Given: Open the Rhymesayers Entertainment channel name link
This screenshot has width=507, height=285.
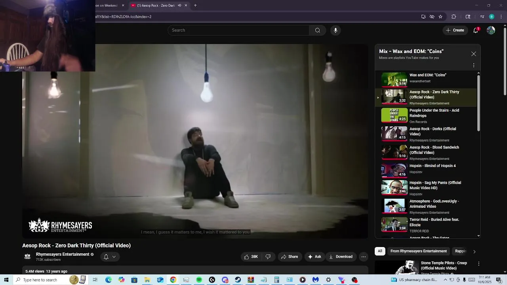Looking at the screenshot, I should pyautogui.click(x=63, y=254).
